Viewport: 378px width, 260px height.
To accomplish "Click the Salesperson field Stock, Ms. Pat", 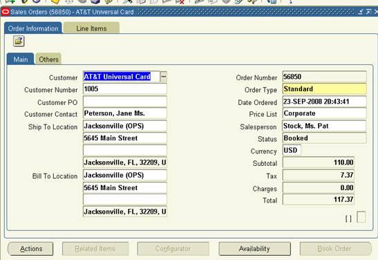I will coord(325,126).
